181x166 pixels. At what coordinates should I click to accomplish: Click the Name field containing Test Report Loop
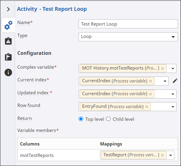128,24
